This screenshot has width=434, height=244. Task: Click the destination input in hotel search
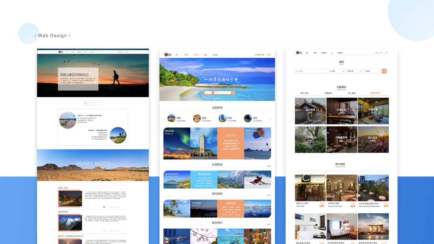point(311,71)
